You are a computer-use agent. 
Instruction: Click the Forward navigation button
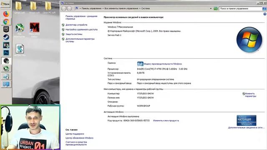point(69,8)
